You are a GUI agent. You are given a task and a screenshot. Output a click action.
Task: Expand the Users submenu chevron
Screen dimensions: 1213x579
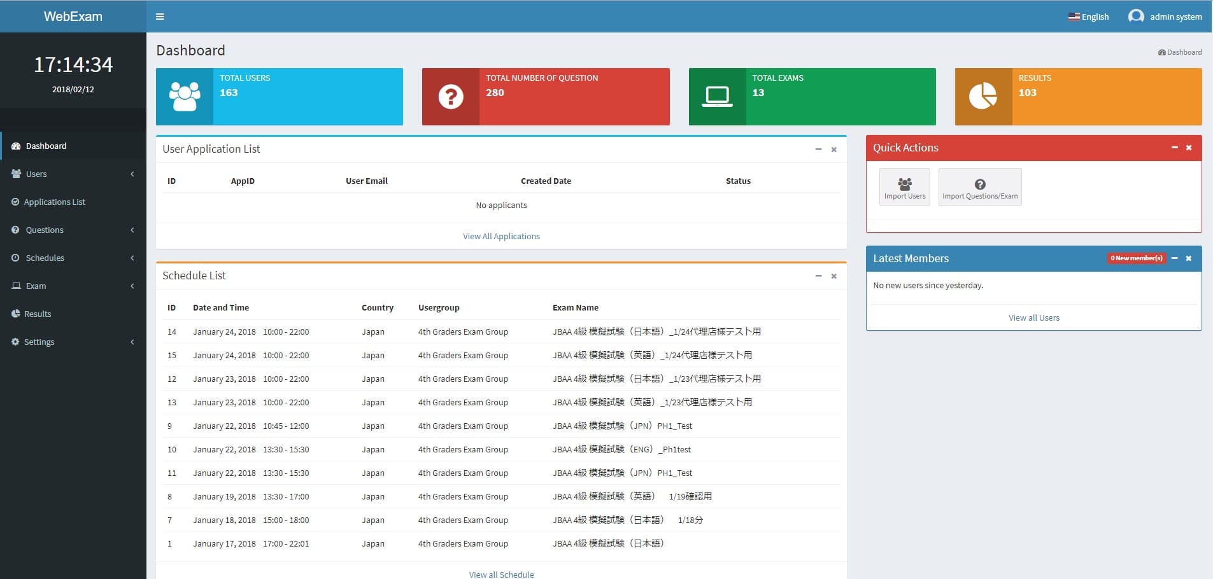click(x=132, y=174)
